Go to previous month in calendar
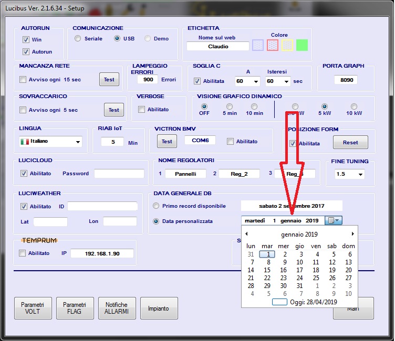 point(246,234)
